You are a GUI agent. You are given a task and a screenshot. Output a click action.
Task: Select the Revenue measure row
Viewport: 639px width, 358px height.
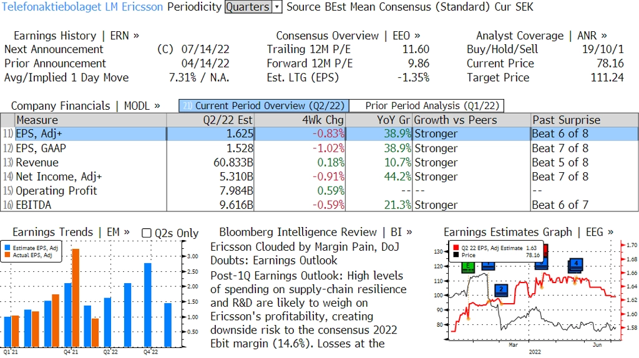pyautogui.click(x=319, y=163)
